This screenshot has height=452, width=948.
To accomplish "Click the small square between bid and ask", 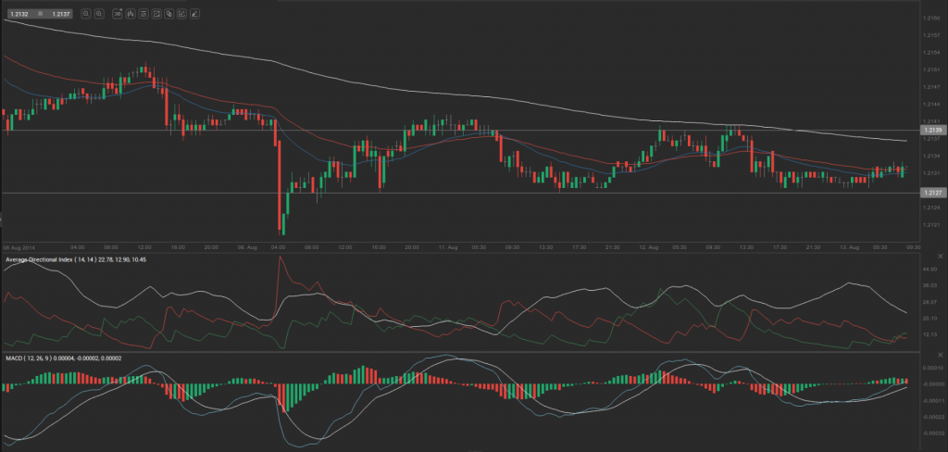I will click(x=41, y=14).
